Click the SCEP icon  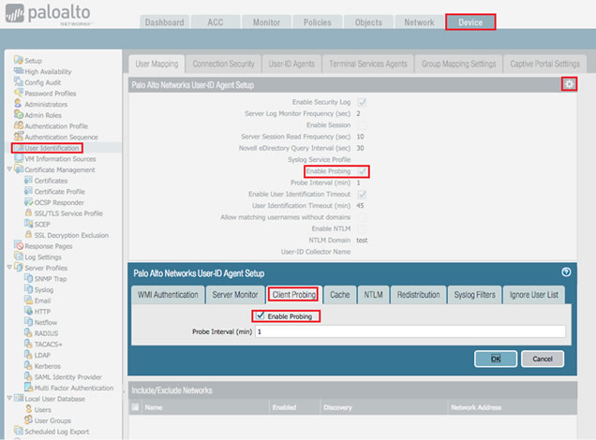pyautogui.click(x=28, y=224)
